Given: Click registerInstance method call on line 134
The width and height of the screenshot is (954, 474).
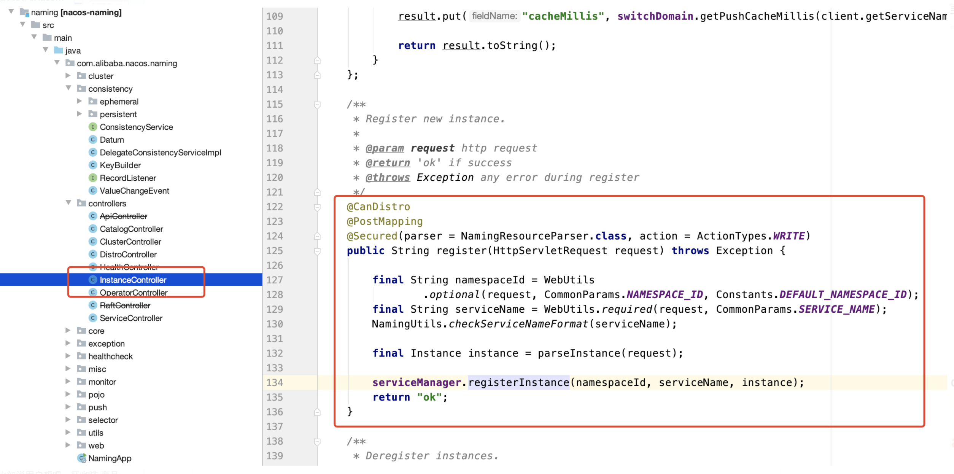Looking at the screenshot, I should click(518, 382).
